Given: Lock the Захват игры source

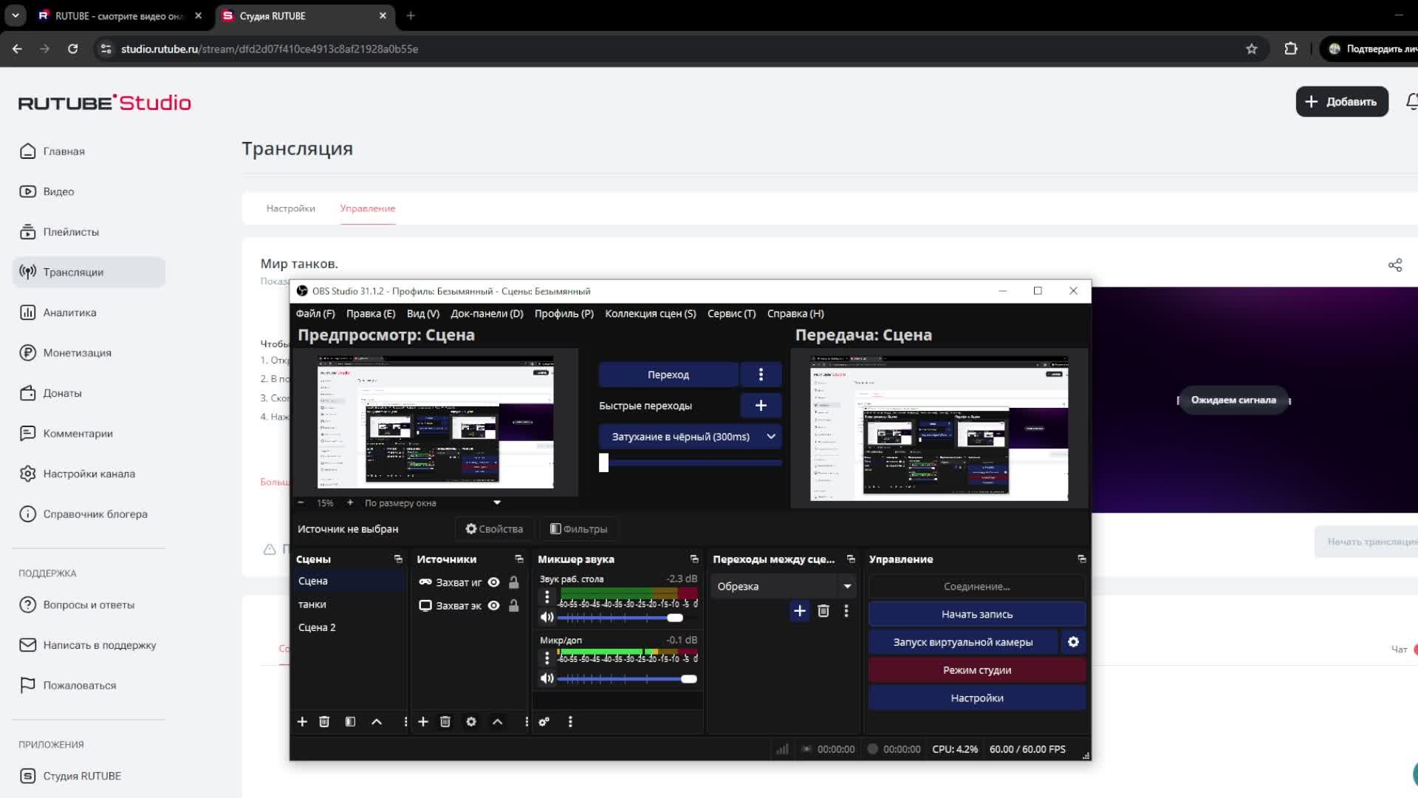Looking at the screenshot, I should click(x=514, y=582).
